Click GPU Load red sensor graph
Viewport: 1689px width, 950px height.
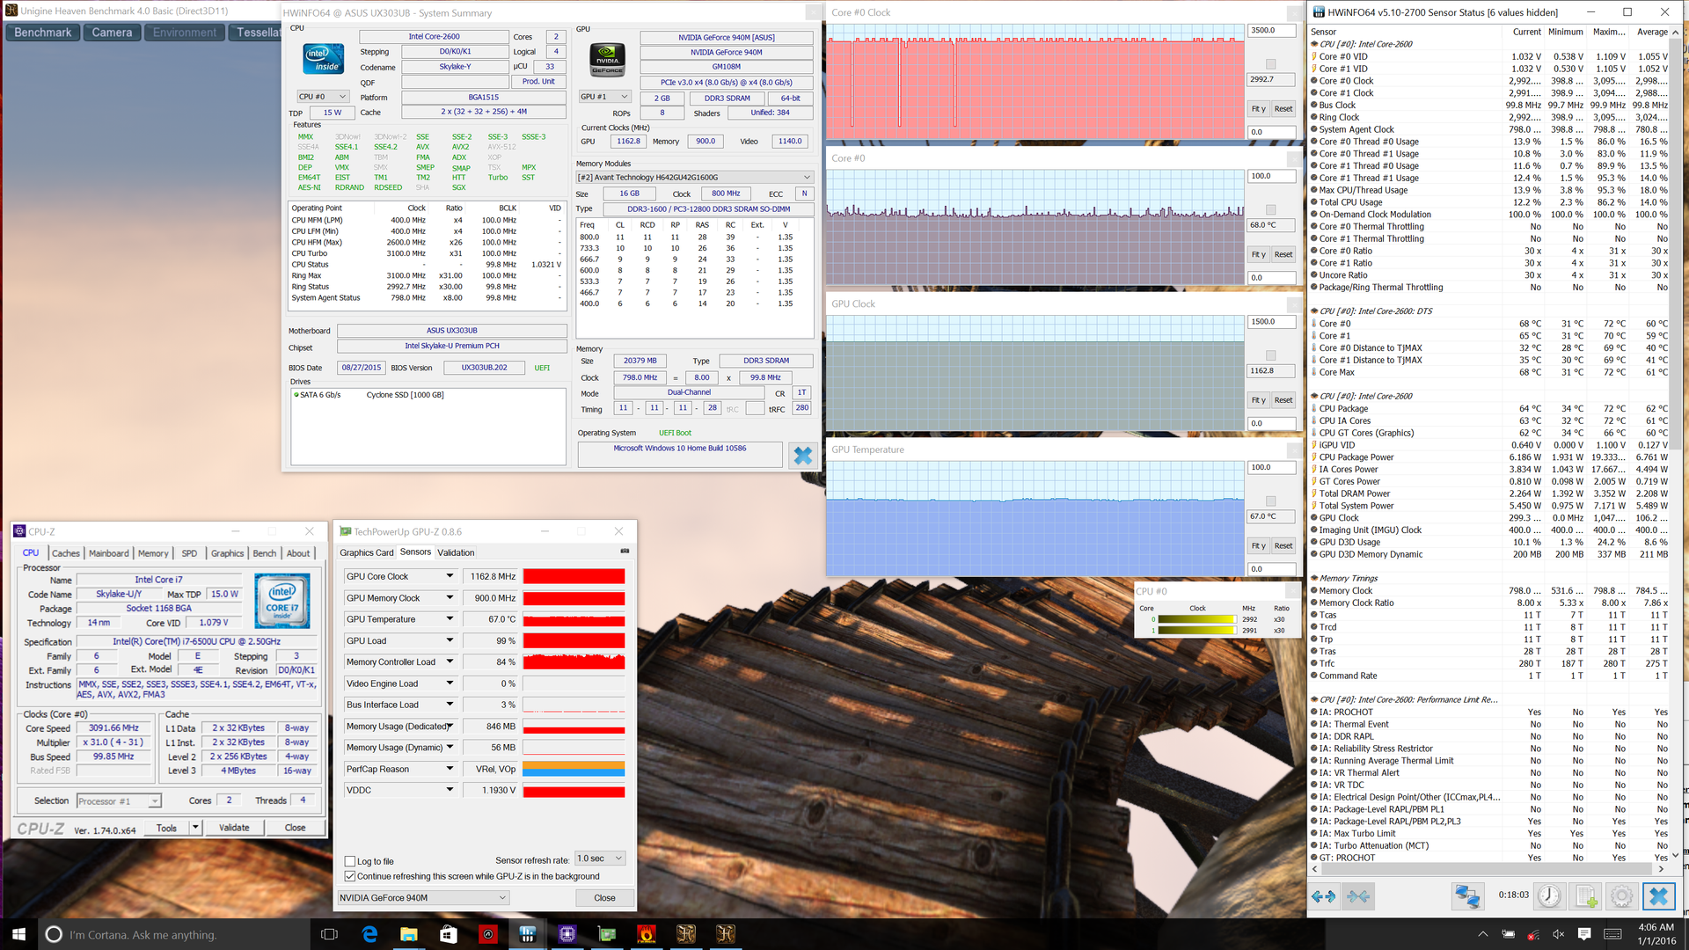tap(574, 640)
